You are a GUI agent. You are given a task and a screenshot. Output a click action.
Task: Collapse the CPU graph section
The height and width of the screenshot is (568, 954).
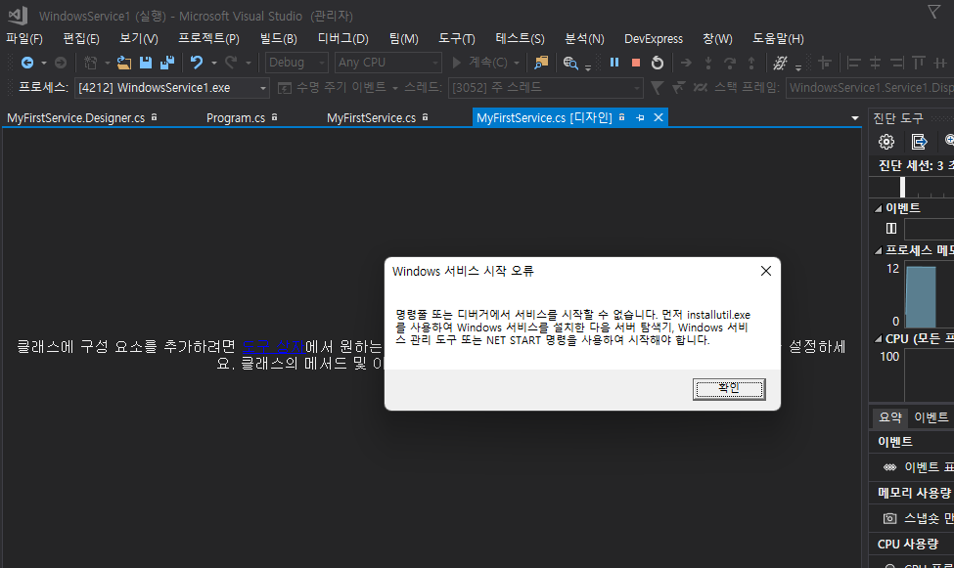[878, 339]
